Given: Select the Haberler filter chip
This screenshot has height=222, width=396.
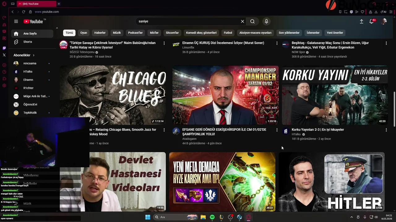Looking at the screenshot, I should tap(100, 33).
